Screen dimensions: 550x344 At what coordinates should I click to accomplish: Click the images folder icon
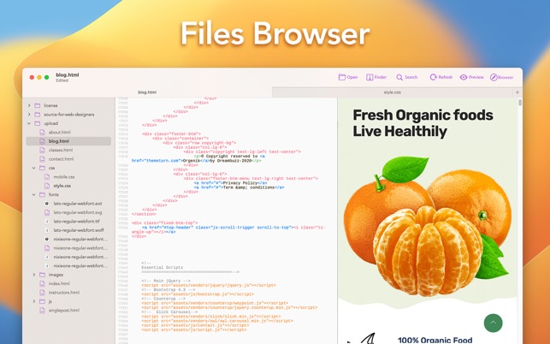click(42, 275)
